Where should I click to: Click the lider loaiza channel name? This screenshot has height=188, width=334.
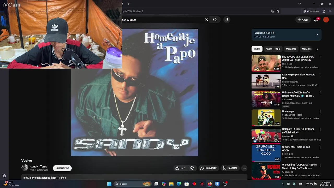click(x=287, y=64)
